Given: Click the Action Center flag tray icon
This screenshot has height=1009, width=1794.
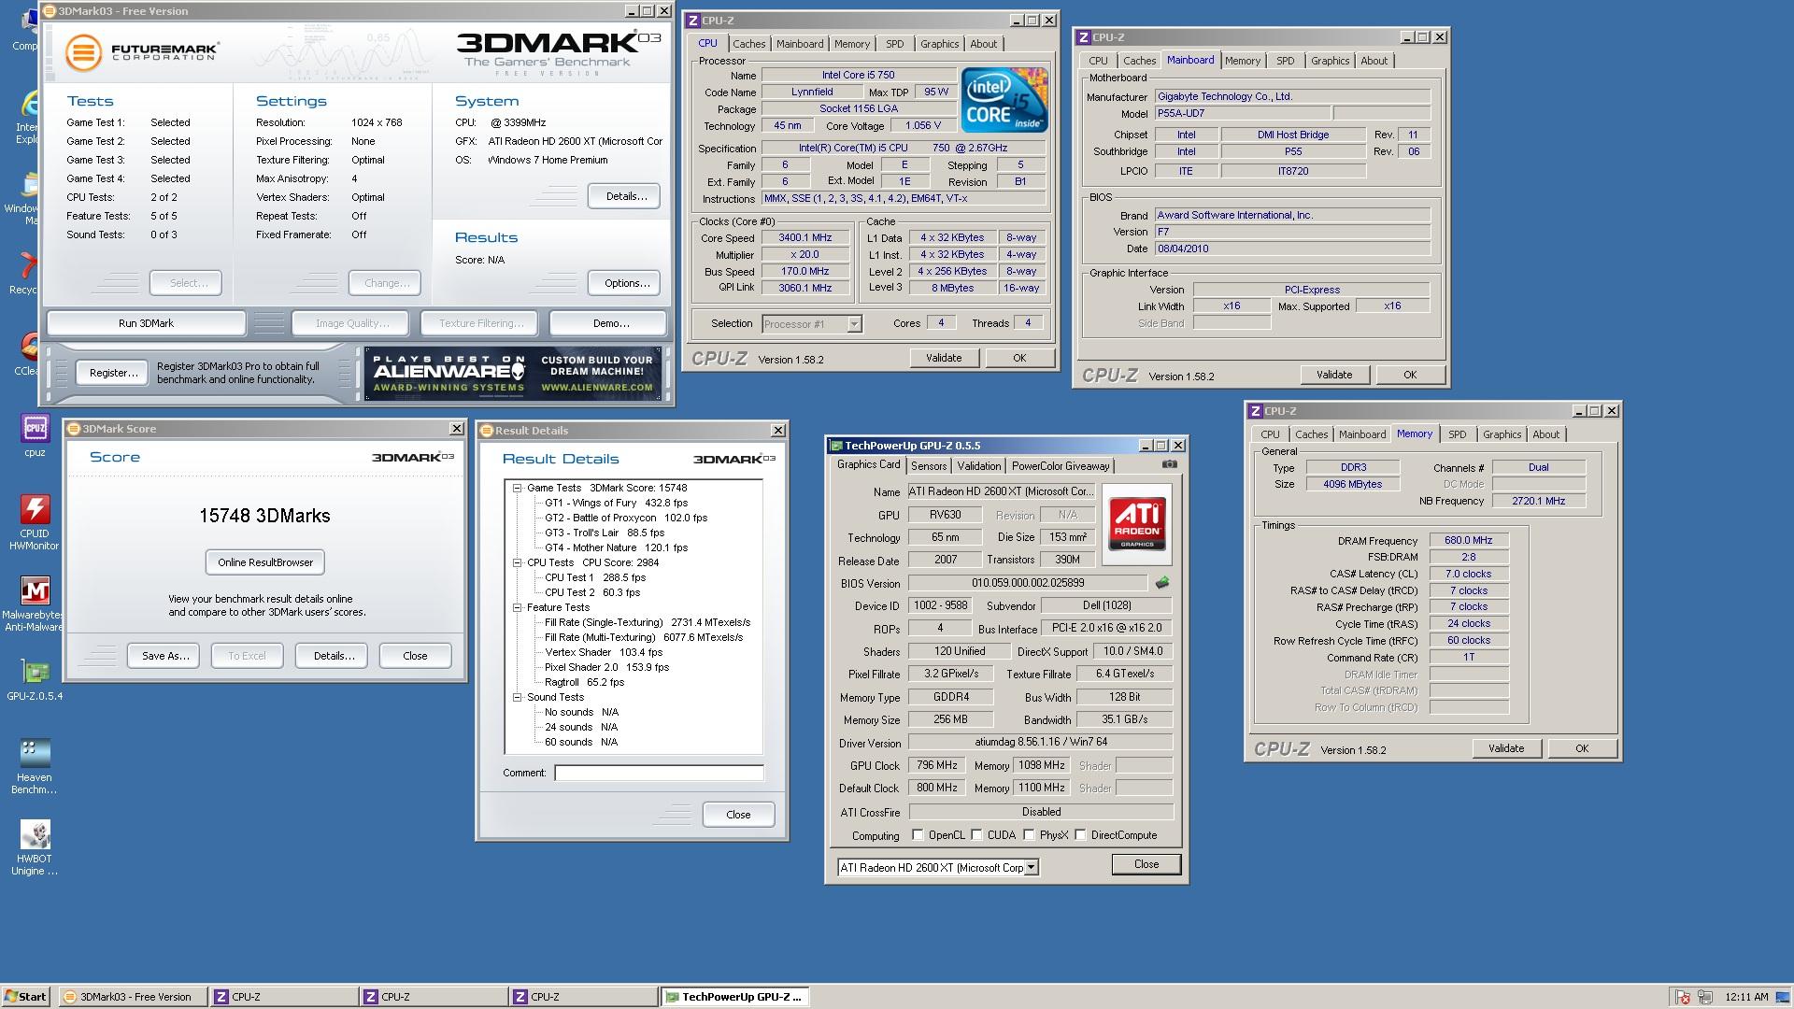Looking at the screenshot, I should pos(1682,997).
